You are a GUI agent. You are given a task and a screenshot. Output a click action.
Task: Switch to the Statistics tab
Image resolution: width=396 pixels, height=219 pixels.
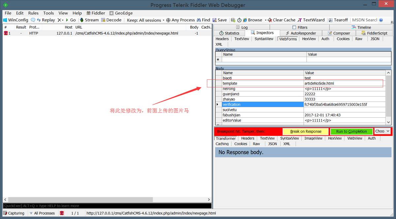(x=229, y=33)
